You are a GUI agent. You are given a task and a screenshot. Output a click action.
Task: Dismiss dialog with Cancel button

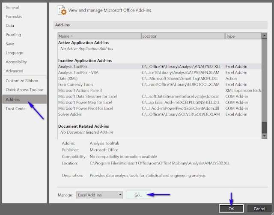[x=259, y=209]
